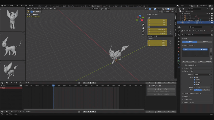This screenshot has width=214, height=120.
Task: Toggle camera view icon in viewport
Action: [x=143, y=31]
